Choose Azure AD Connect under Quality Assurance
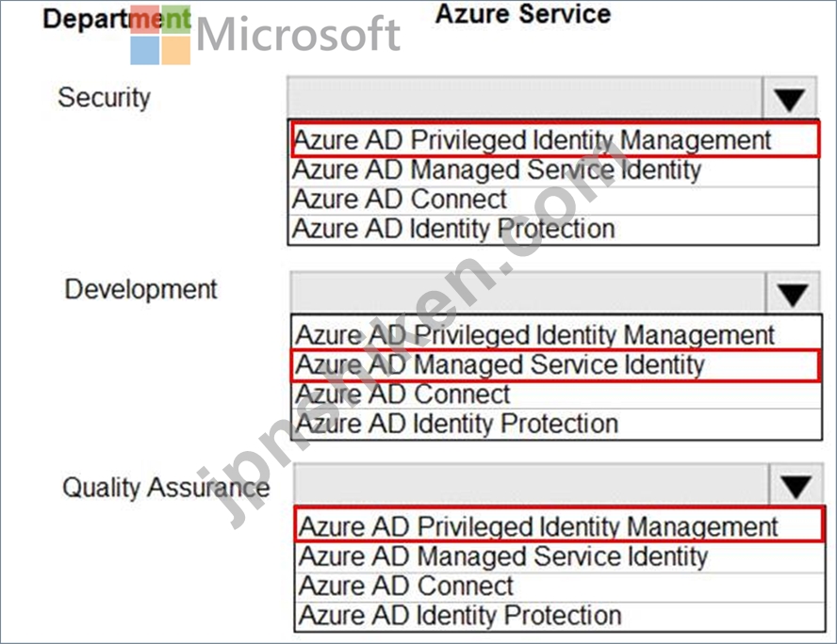This screenshot has width=837, height=644. [x=560, y=587]
